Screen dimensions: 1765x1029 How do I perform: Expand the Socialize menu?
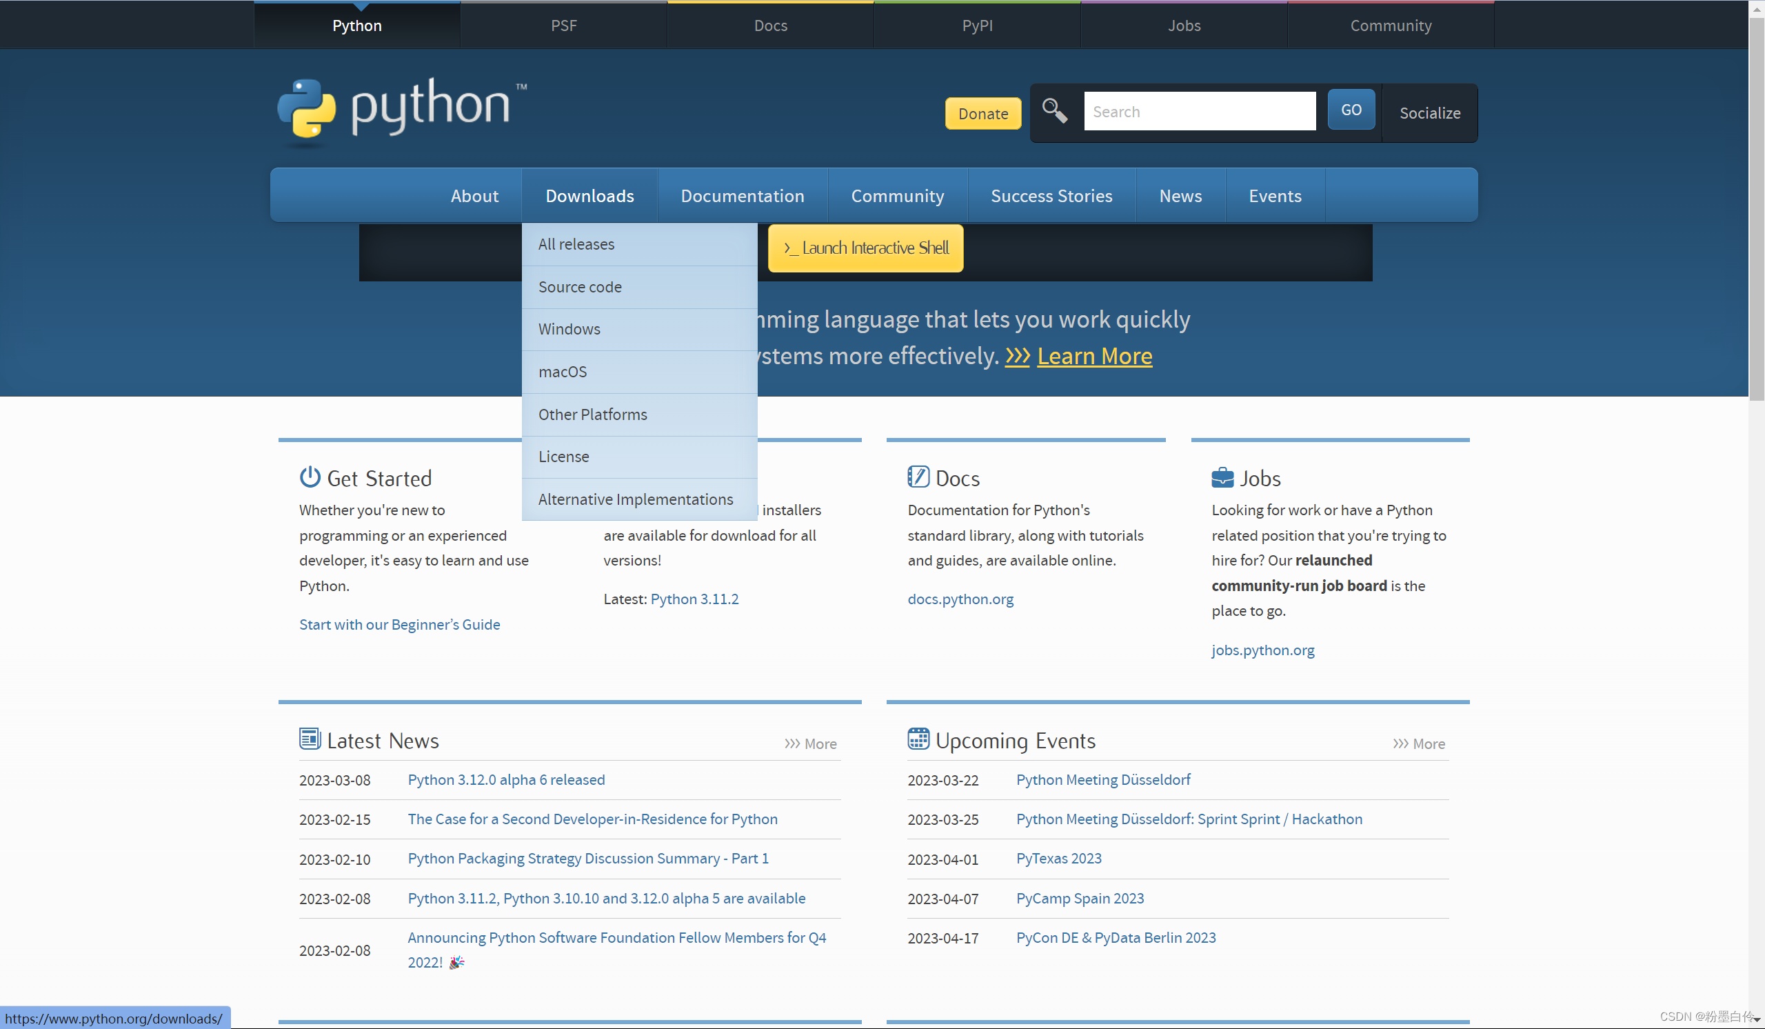1429,113
